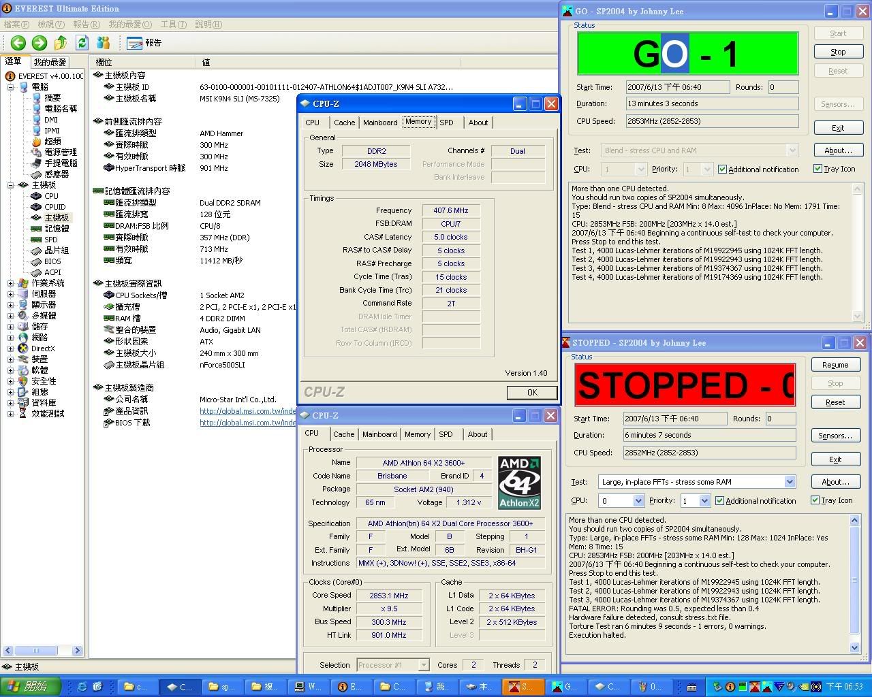Click the Start Time field in STOPPED SP2004 window
This screenshot has width=872, height=697.
(675, 419)
